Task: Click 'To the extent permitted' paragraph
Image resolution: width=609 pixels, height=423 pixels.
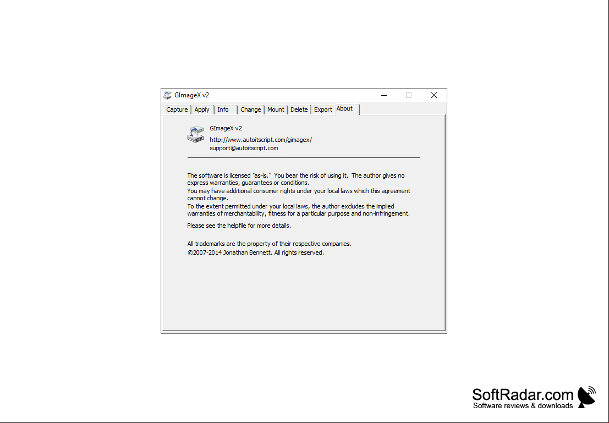Action: pyautogui.click(x=298, y=210)
